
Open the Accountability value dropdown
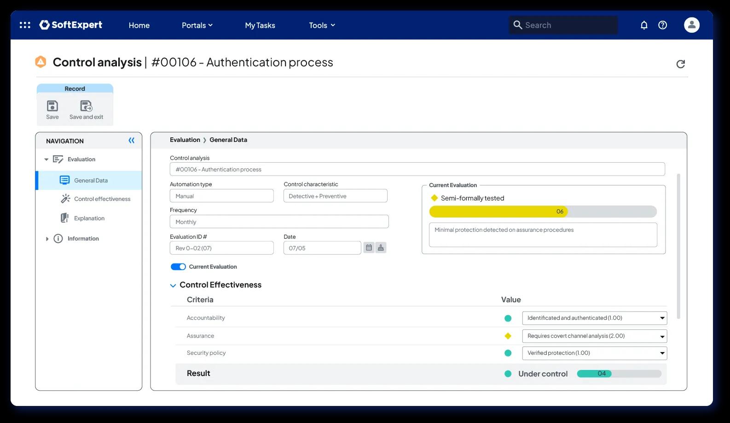tap(594, 318)
